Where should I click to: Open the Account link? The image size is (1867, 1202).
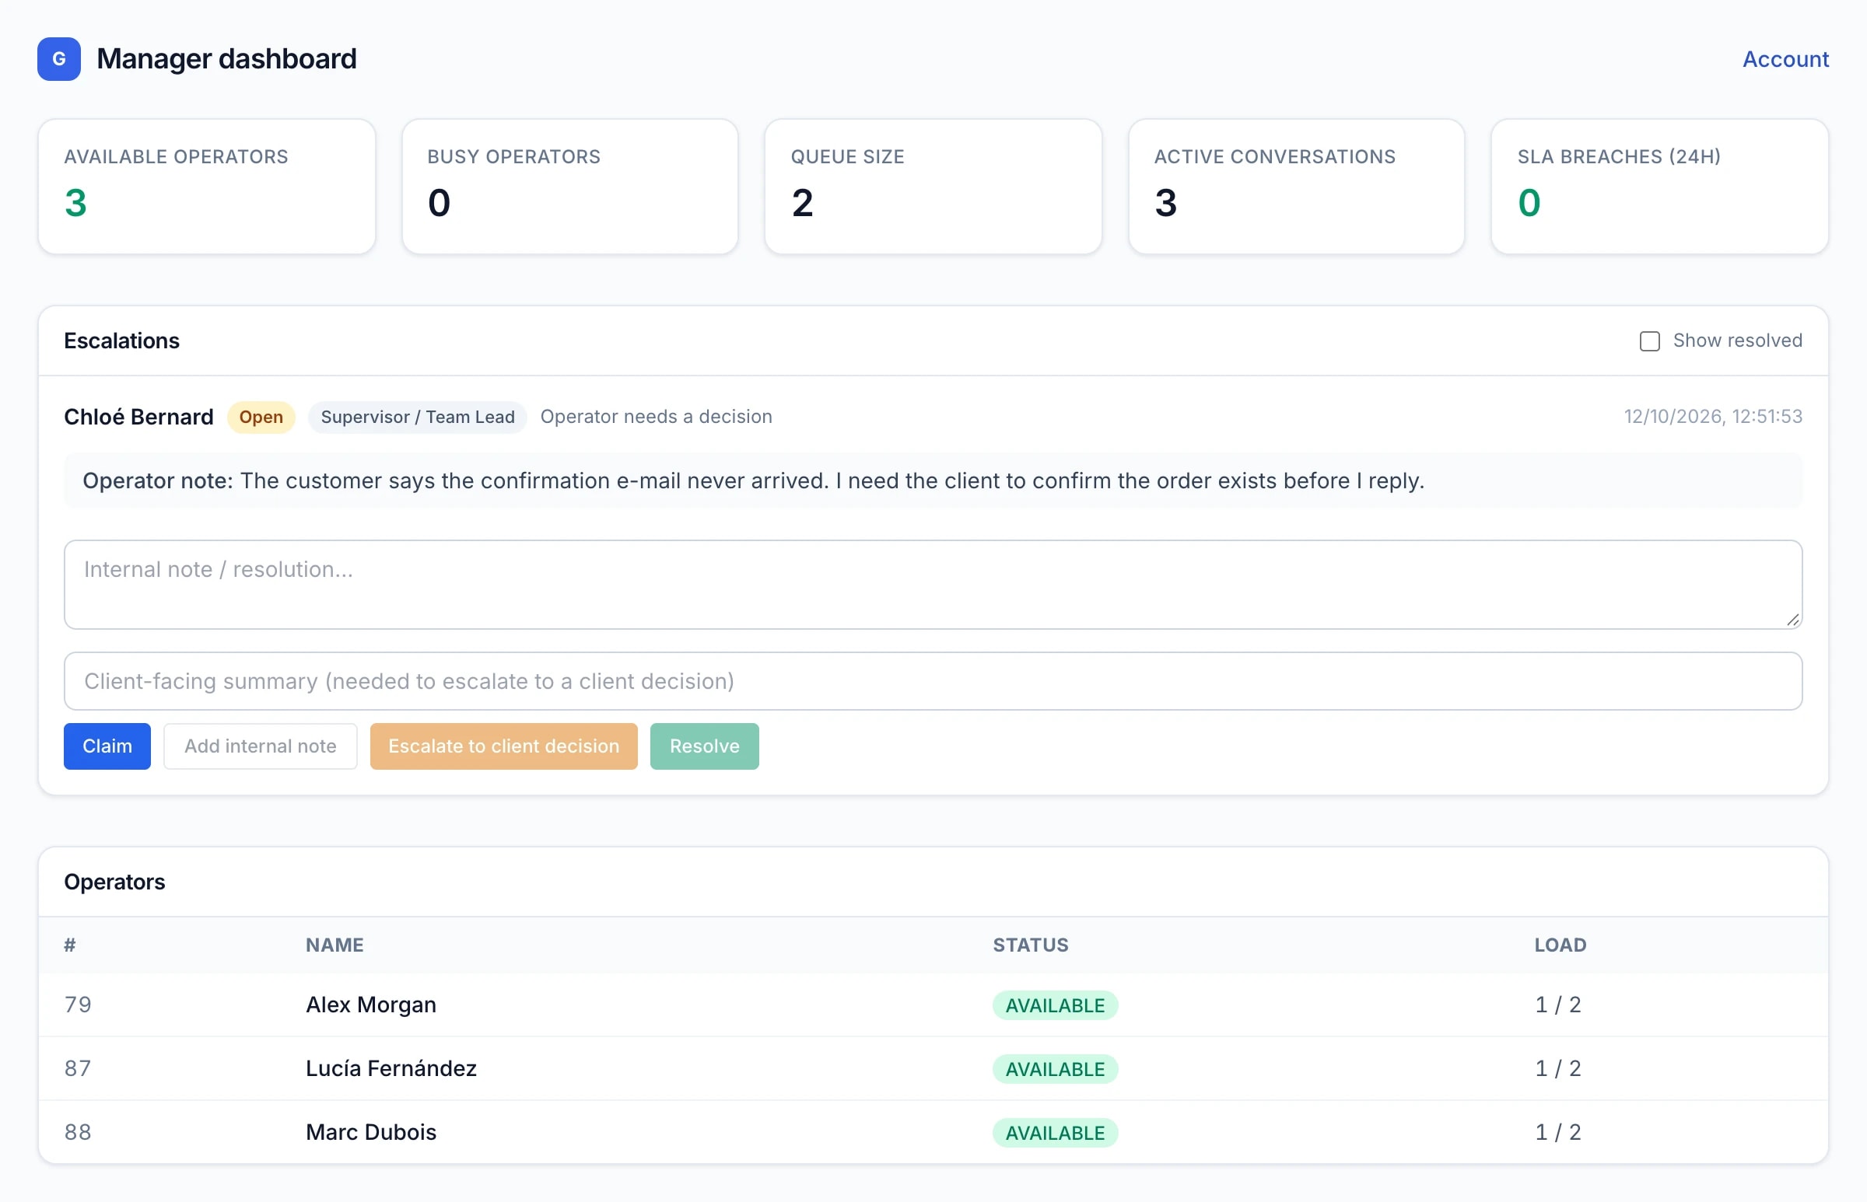coord(1785,59)
